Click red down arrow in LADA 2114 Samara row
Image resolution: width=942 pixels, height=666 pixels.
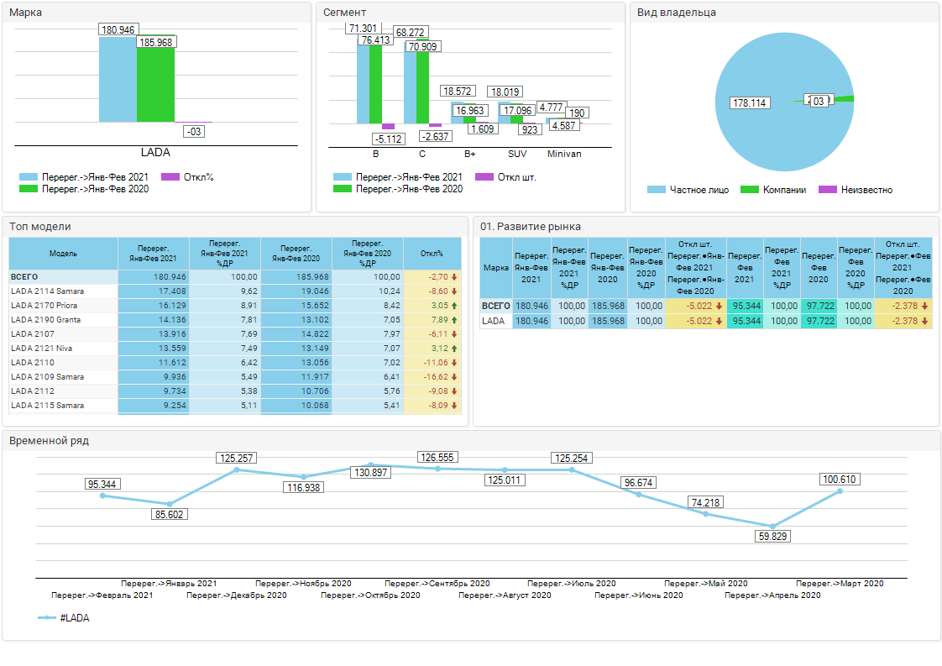[x=454, y=291]
